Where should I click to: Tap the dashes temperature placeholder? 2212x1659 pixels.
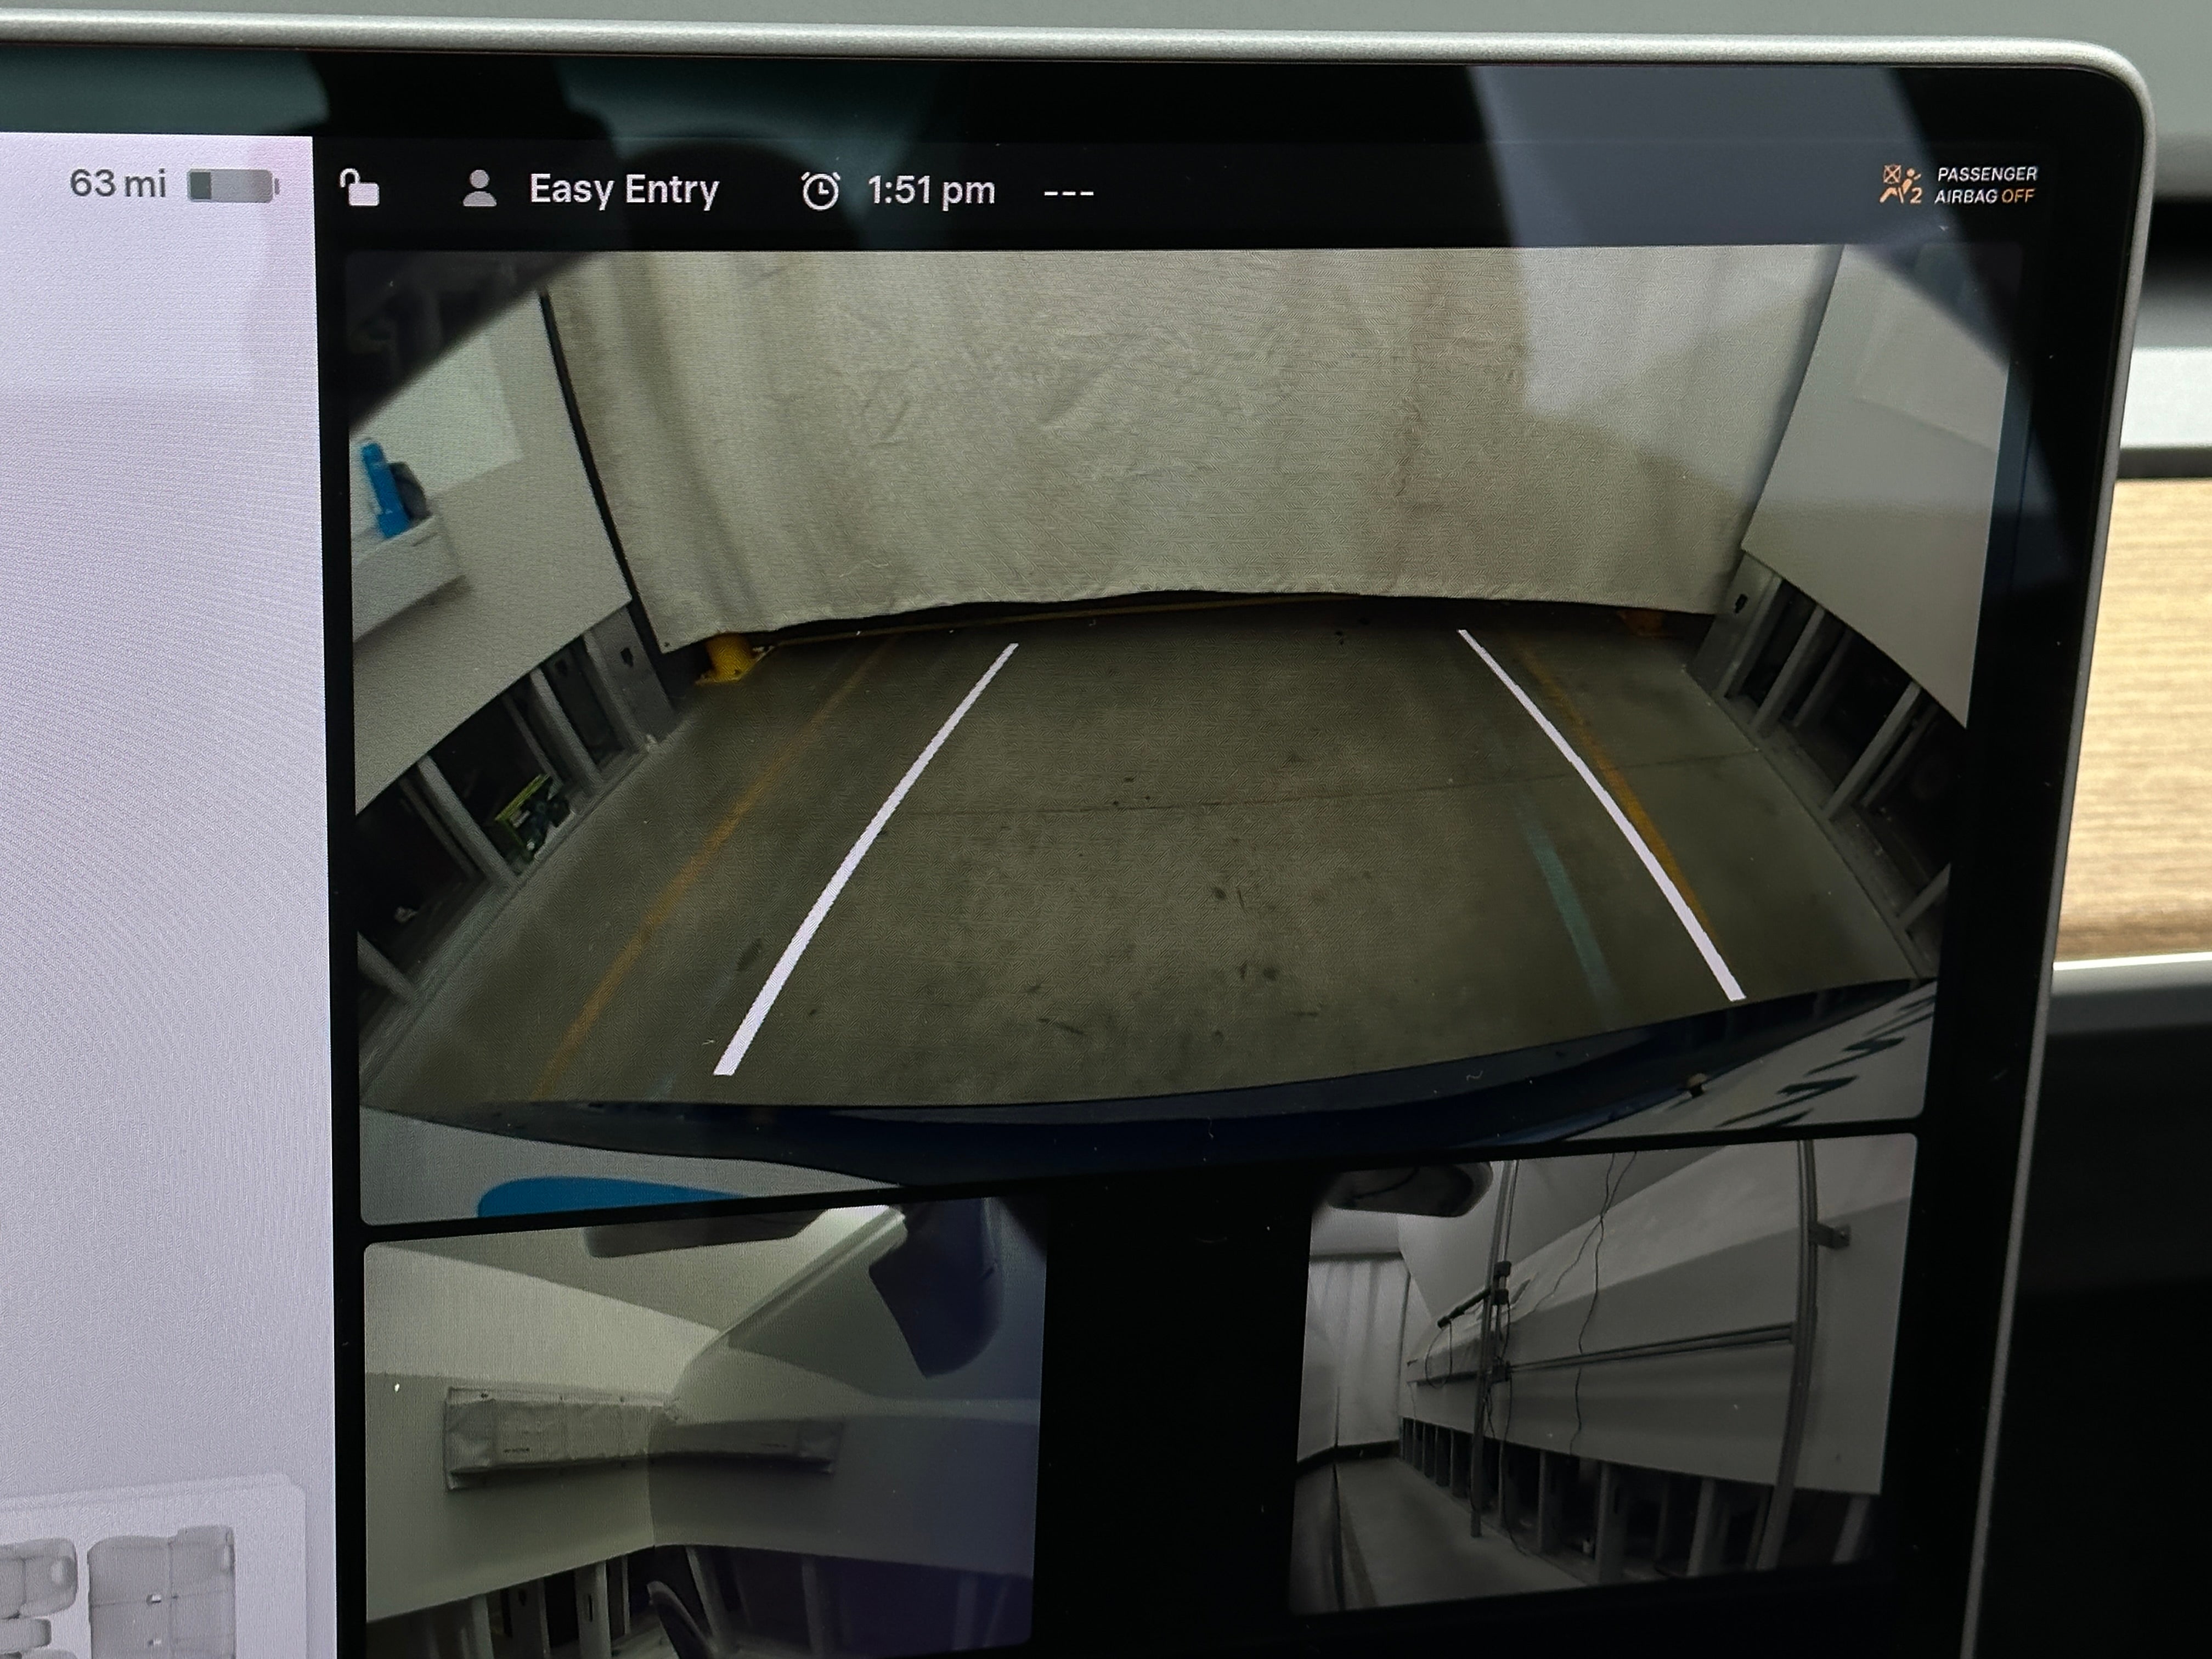point(1068,192)
